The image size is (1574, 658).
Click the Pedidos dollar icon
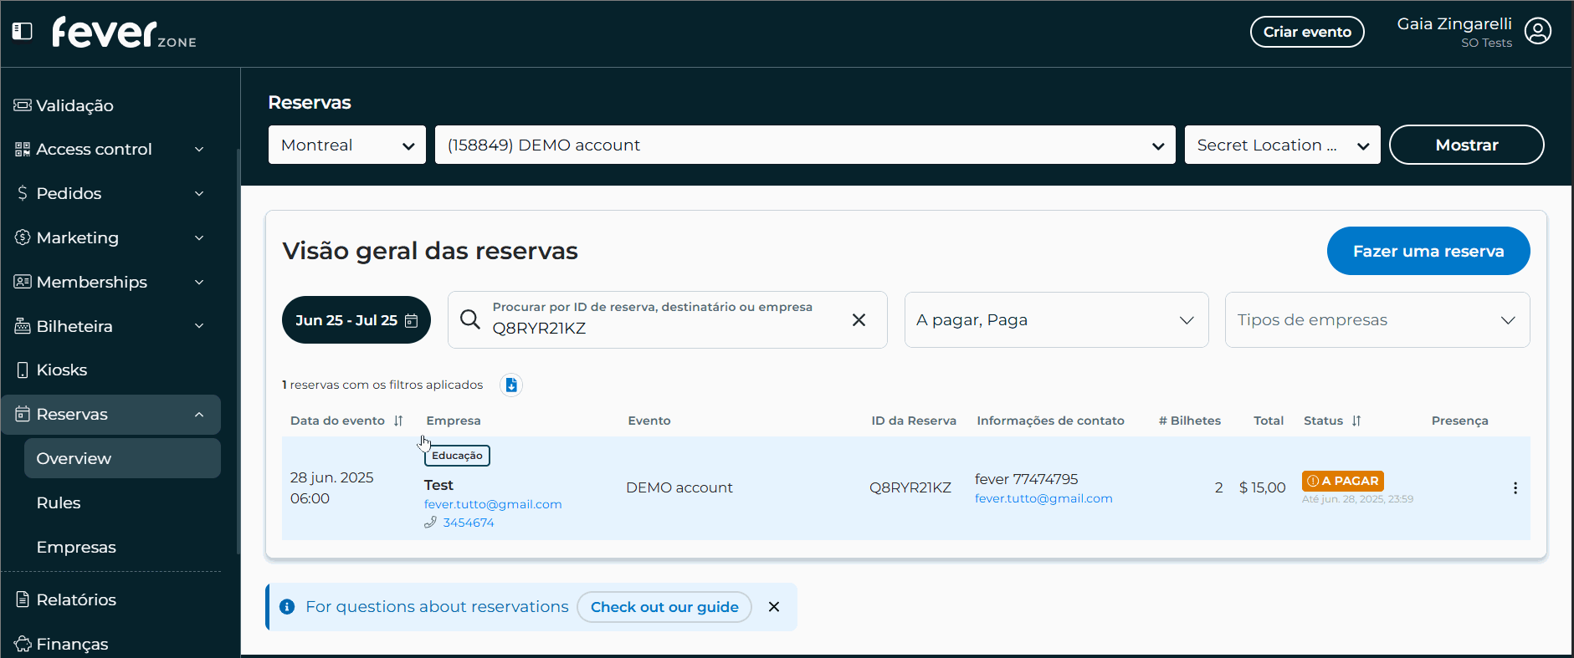tap(23, 193)
